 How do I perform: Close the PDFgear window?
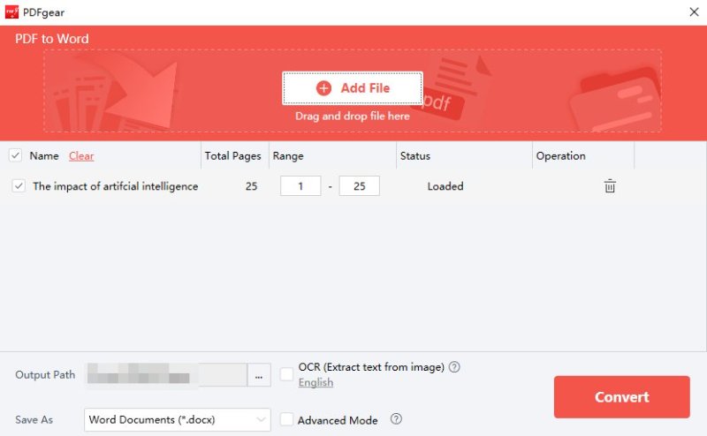point(694,11)
